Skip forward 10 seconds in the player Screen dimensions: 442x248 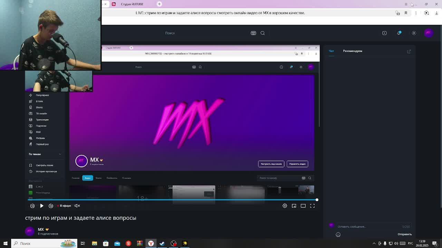point(51,206)
